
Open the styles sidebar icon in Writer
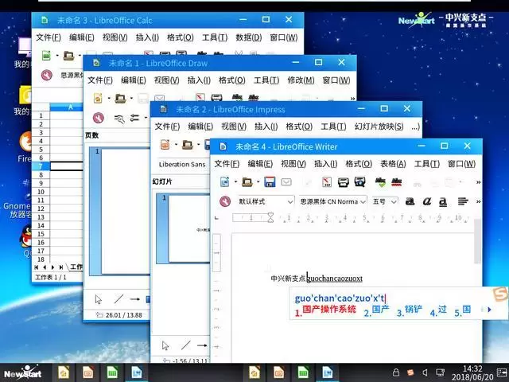pos(225,201)
